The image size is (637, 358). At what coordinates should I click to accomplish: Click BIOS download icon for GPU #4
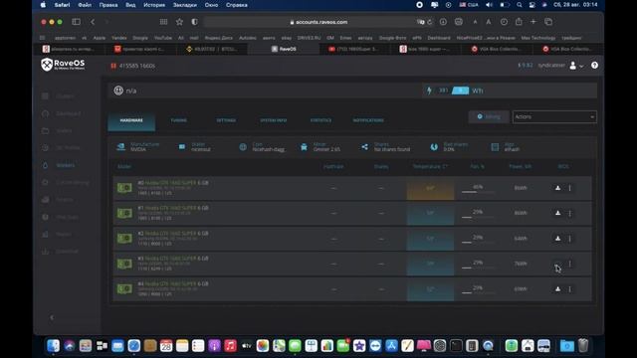point(557,289)
